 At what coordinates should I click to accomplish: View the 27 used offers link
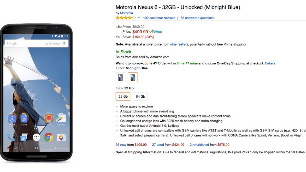158,145
